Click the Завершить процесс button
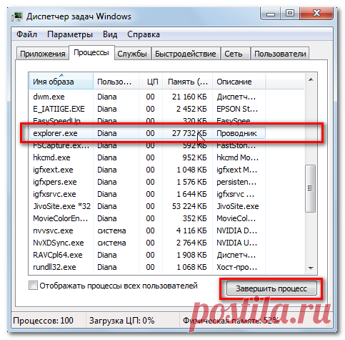The height and width of the screenshot is (340, 345). pyautogui.click(x=271, y=288)
